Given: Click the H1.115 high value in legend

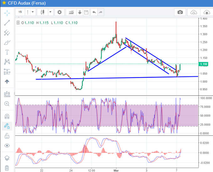Looking at the screenshot, I should click(42, 23).
